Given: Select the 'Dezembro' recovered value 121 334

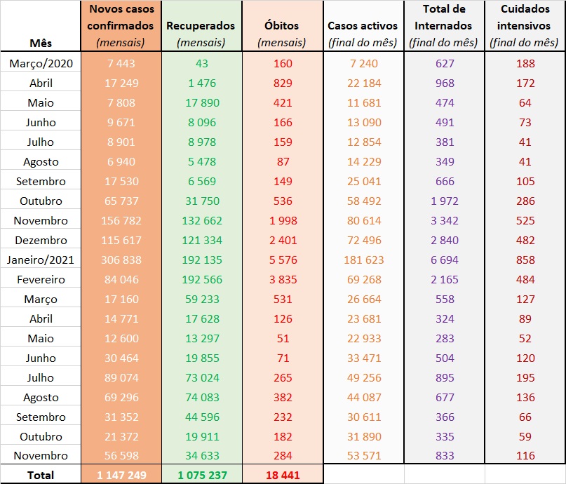Looking at the screenshot, I should [x=201, y=240].
